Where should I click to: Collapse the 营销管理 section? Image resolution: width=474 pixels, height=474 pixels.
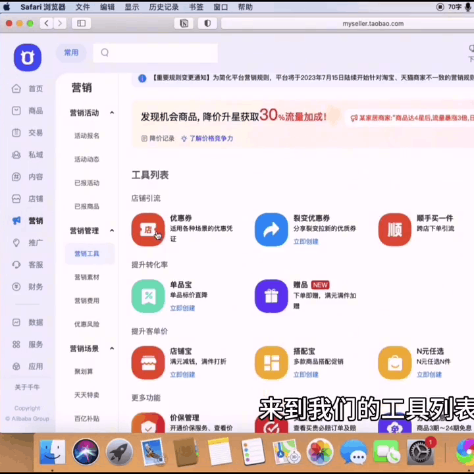(112, 230)
